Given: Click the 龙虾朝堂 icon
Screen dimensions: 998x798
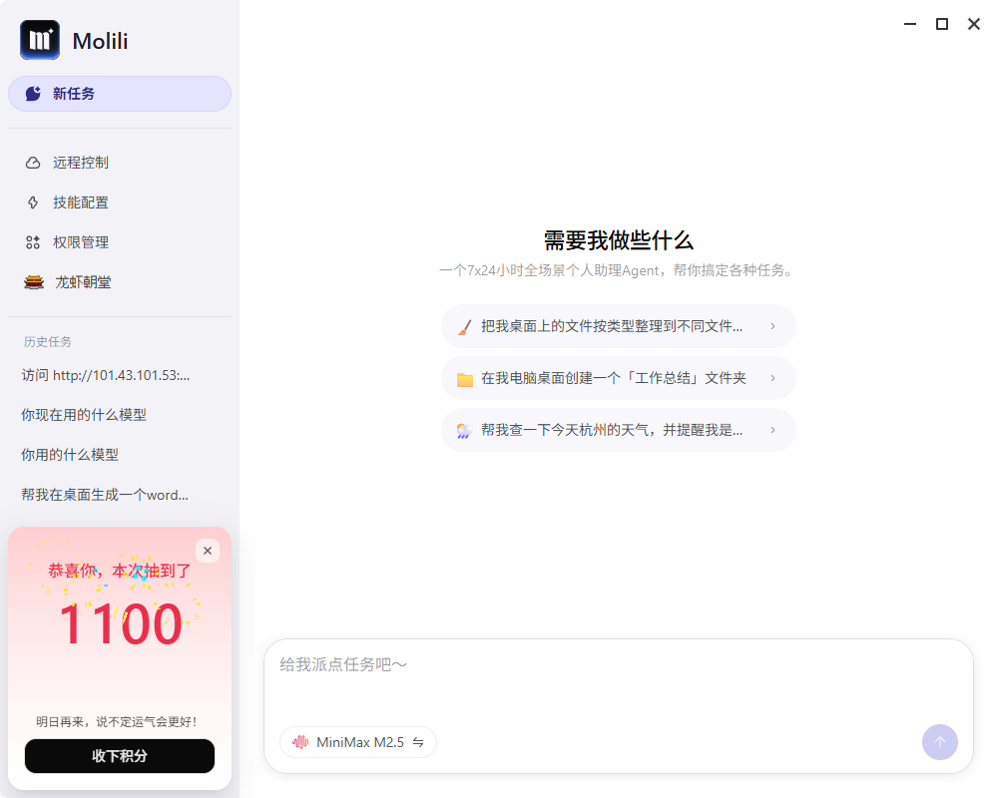Looking at the screenshot, I should [34, 282].
